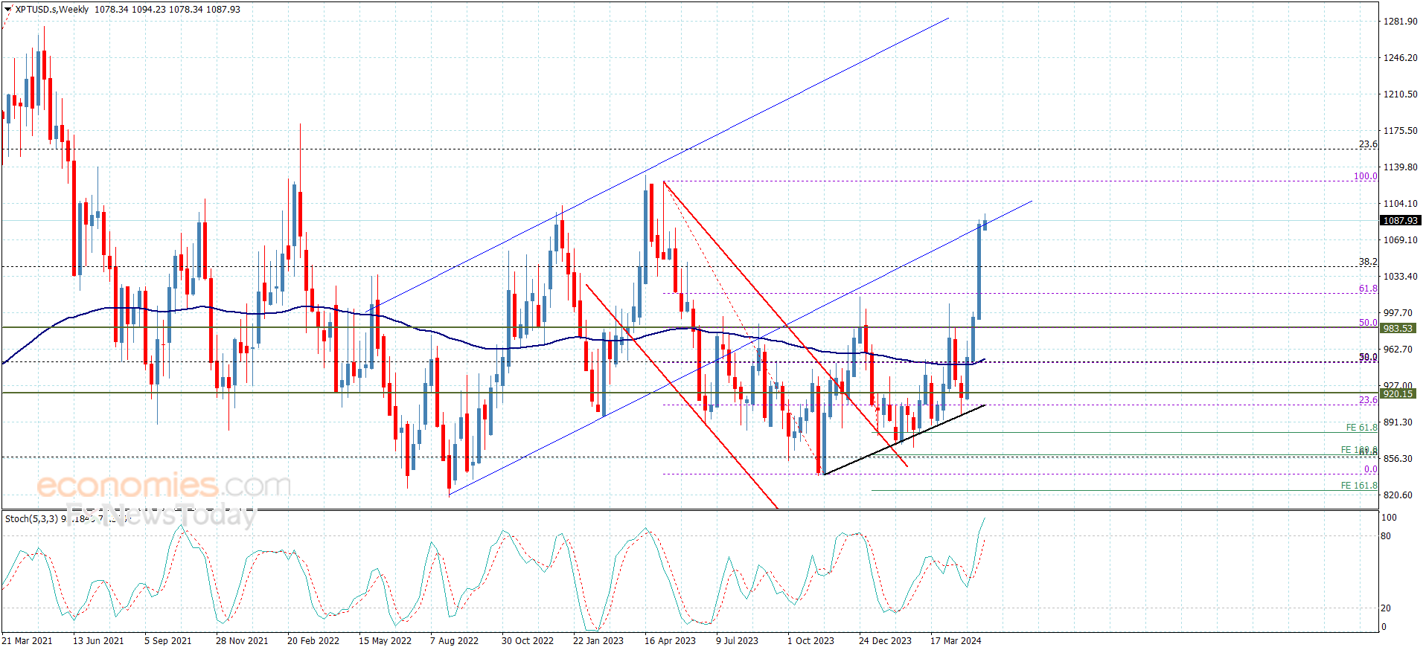The height and width of the screenshot is (650, 1426).
Task: Click the stochastic 80 level label
Action: pyautogui.click(x=1386, y=536)
